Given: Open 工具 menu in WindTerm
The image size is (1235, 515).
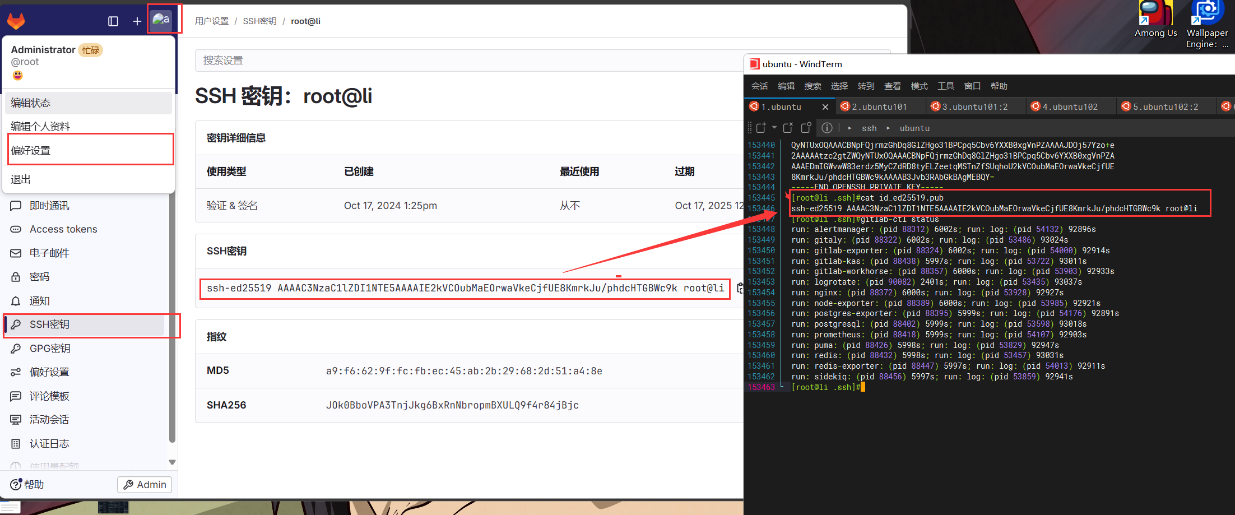Looking at the screenshot, I should 946,86.
